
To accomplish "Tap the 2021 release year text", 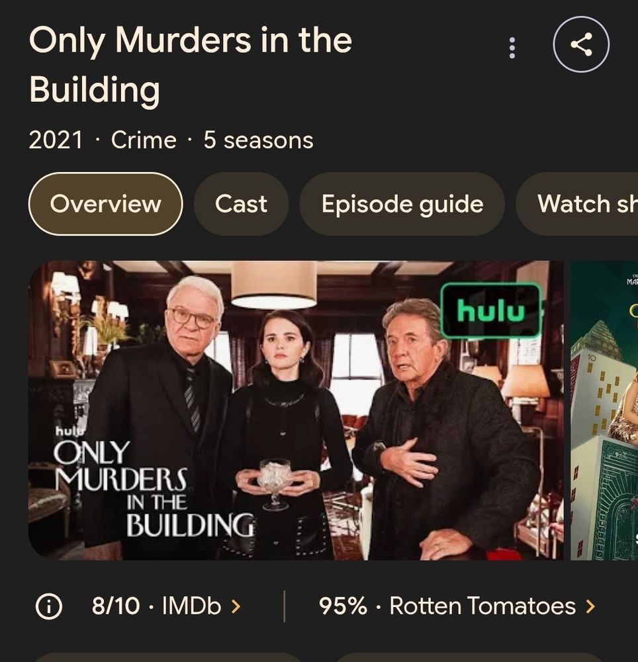I will [x=56, y=140].
